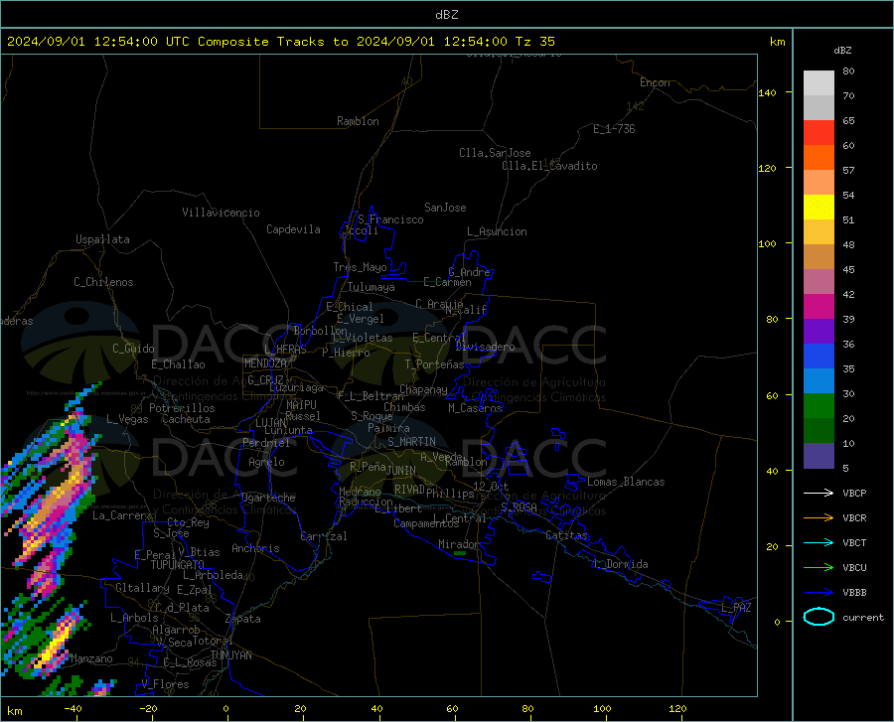Click the L_PAZ map label
The height and width of the screenshot is (722, 894).
pyautogui.click(x=736, y=608)
